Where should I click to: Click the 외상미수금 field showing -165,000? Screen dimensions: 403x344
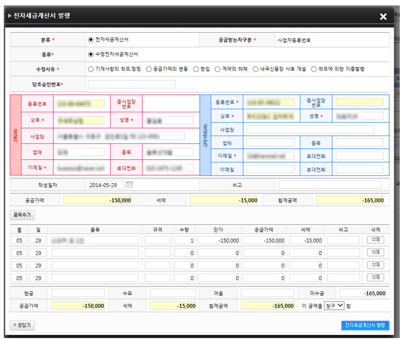click(x=363, y=293)
